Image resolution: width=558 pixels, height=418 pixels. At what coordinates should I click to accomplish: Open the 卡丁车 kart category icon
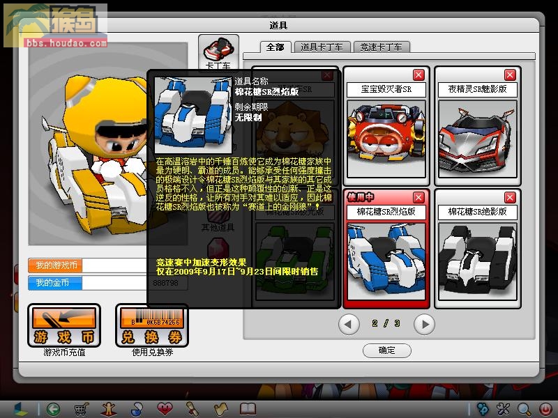pyautogui.click(x=218, y=53)
